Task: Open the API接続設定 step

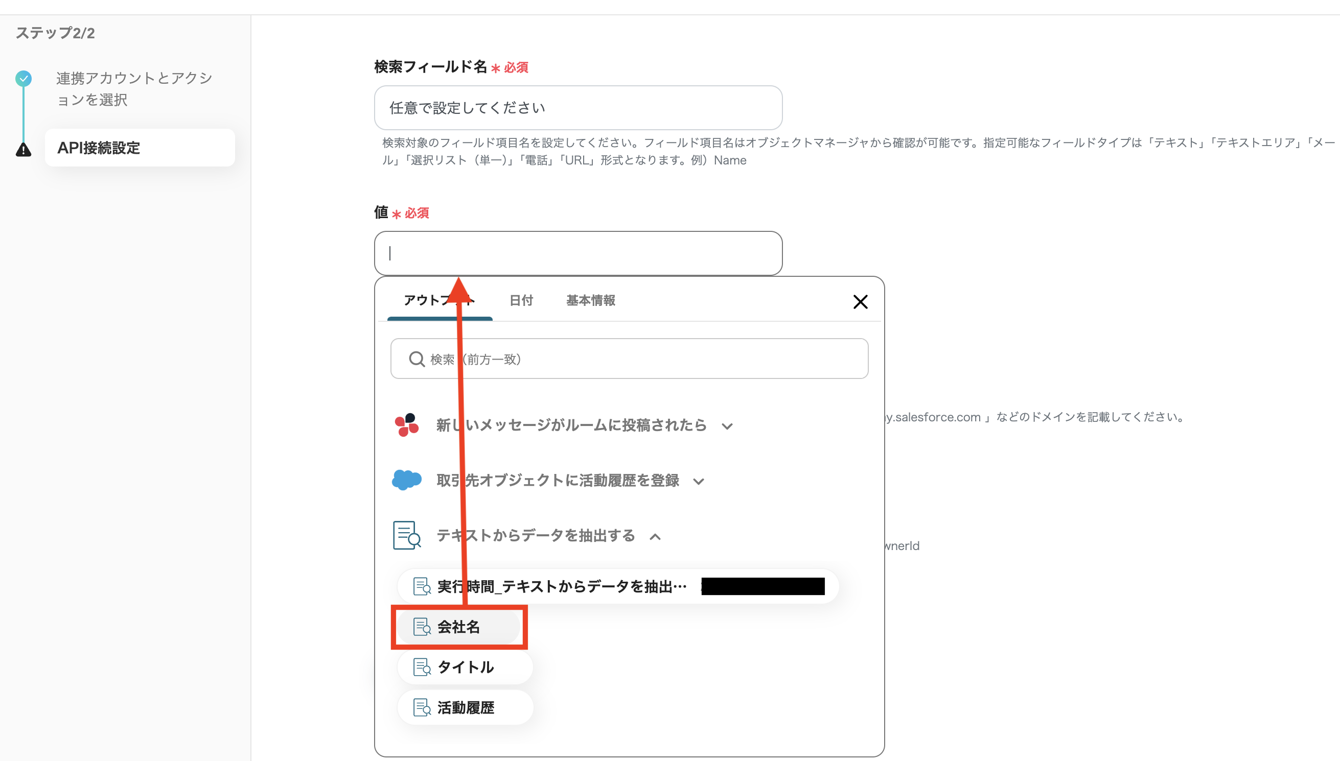Action: point(140,148)
